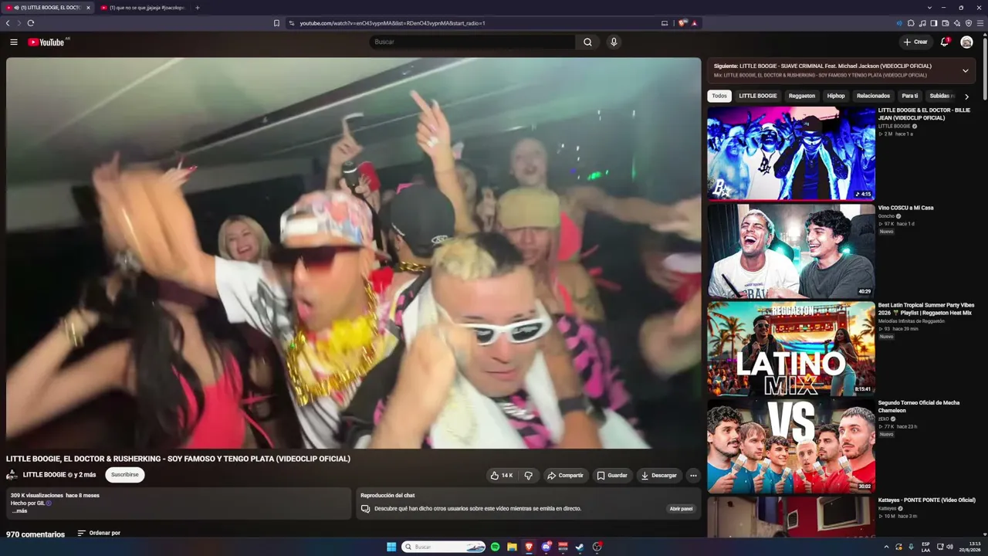Viewport: 988px width, 556px height.
Task: Open the browser tab list dropdown
Action: (929, 8)
